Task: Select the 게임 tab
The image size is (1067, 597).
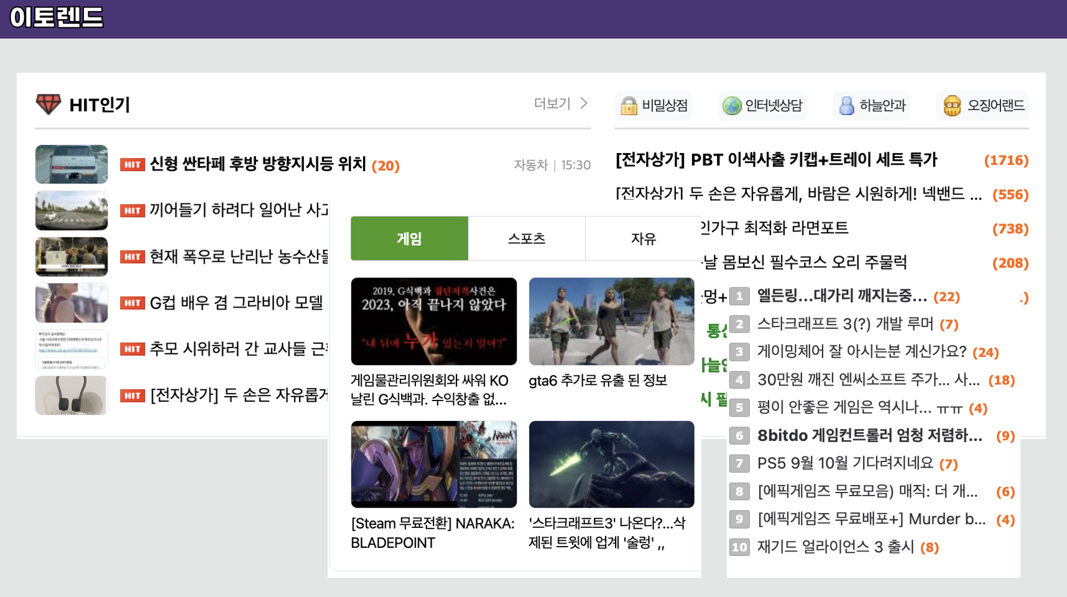Action: coord(409,238)
